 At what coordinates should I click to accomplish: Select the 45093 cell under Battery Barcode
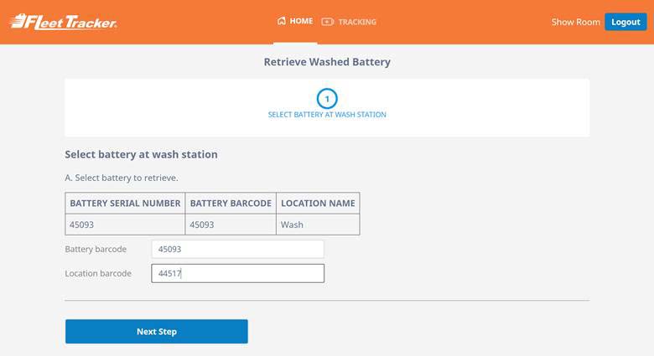(231, 224)
